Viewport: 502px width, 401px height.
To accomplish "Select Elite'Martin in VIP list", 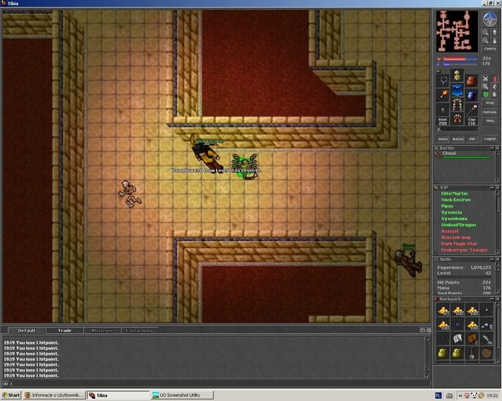I will [454, 194].
